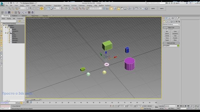200x112 pixels.
Task: Activate the Select and Rotate tool
Action: tap(45, 8)
